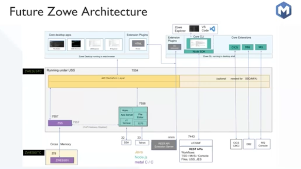Select the Zowe Explorer dark thumbnail
This screenshot has width=301, height=169.
pyautogui.click(x=194, y=29)
